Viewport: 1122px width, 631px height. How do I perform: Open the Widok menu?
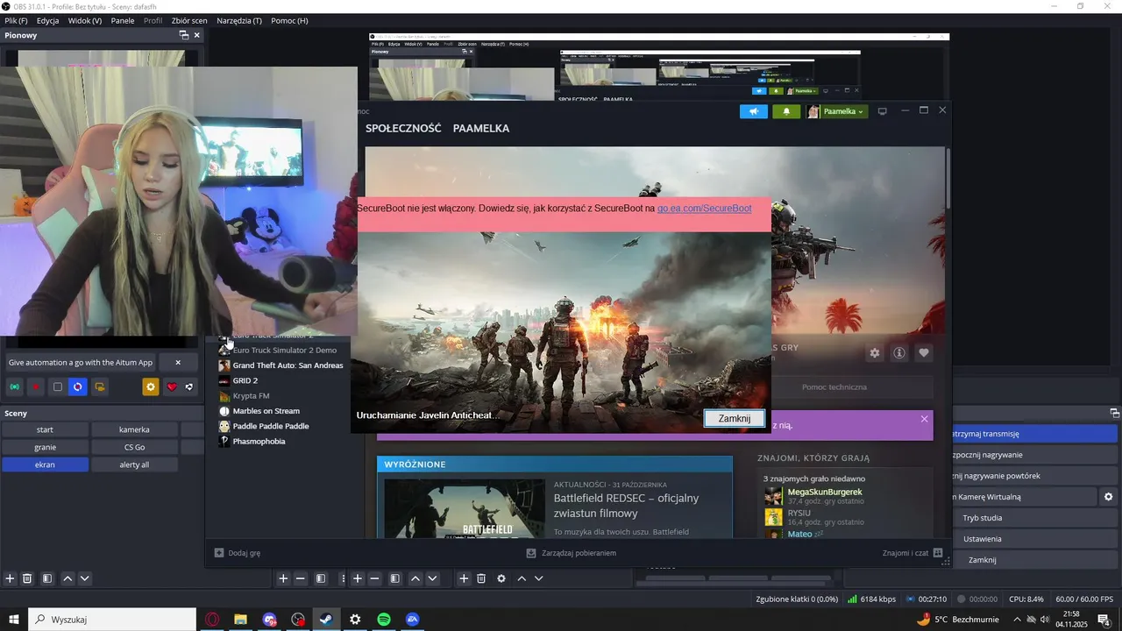point(85,20)
